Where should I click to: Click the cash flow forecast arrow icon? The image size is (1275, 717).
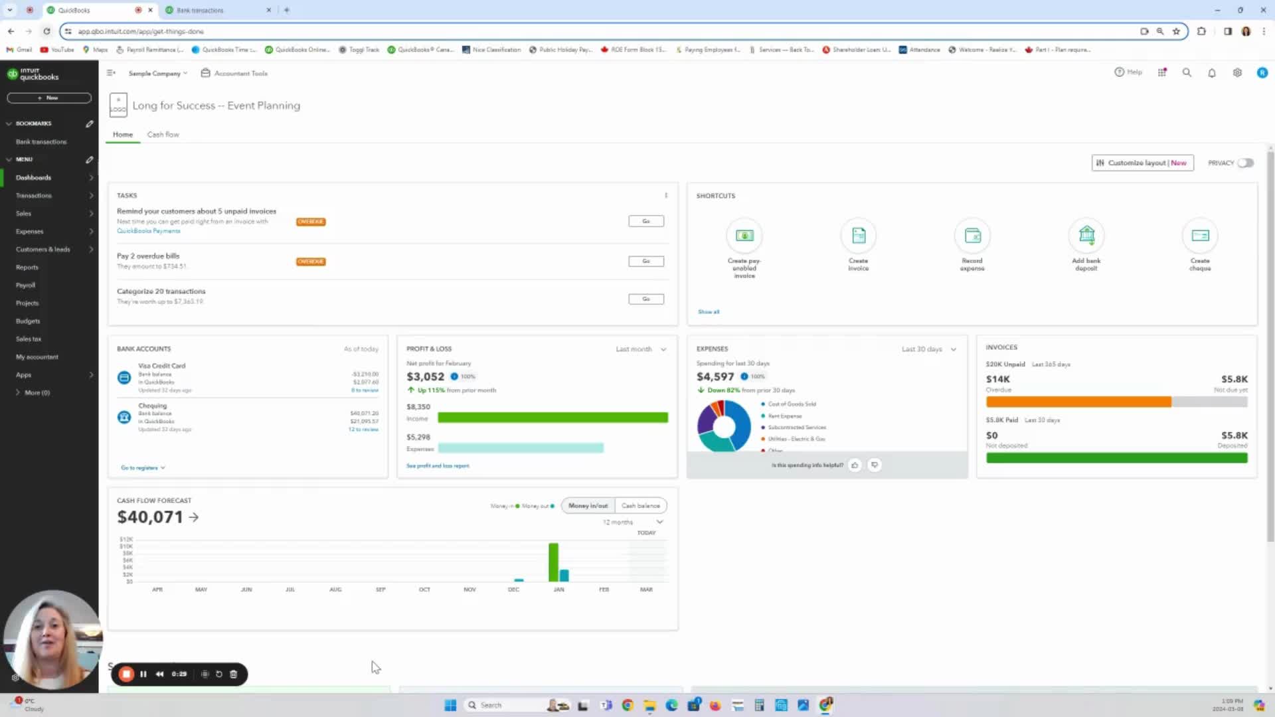[x=193, y=517]
